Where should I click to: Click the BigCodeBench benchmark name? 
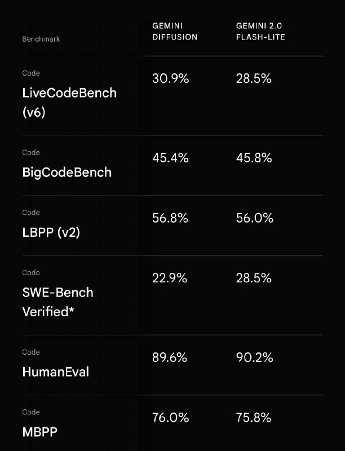67,173
